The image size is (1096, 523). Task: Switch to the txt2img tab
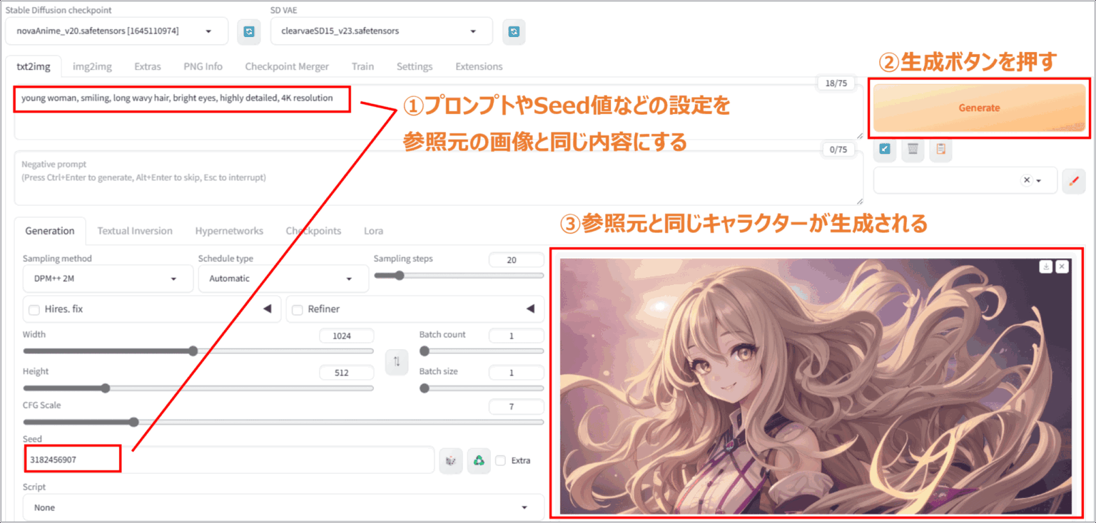(33, 66)
